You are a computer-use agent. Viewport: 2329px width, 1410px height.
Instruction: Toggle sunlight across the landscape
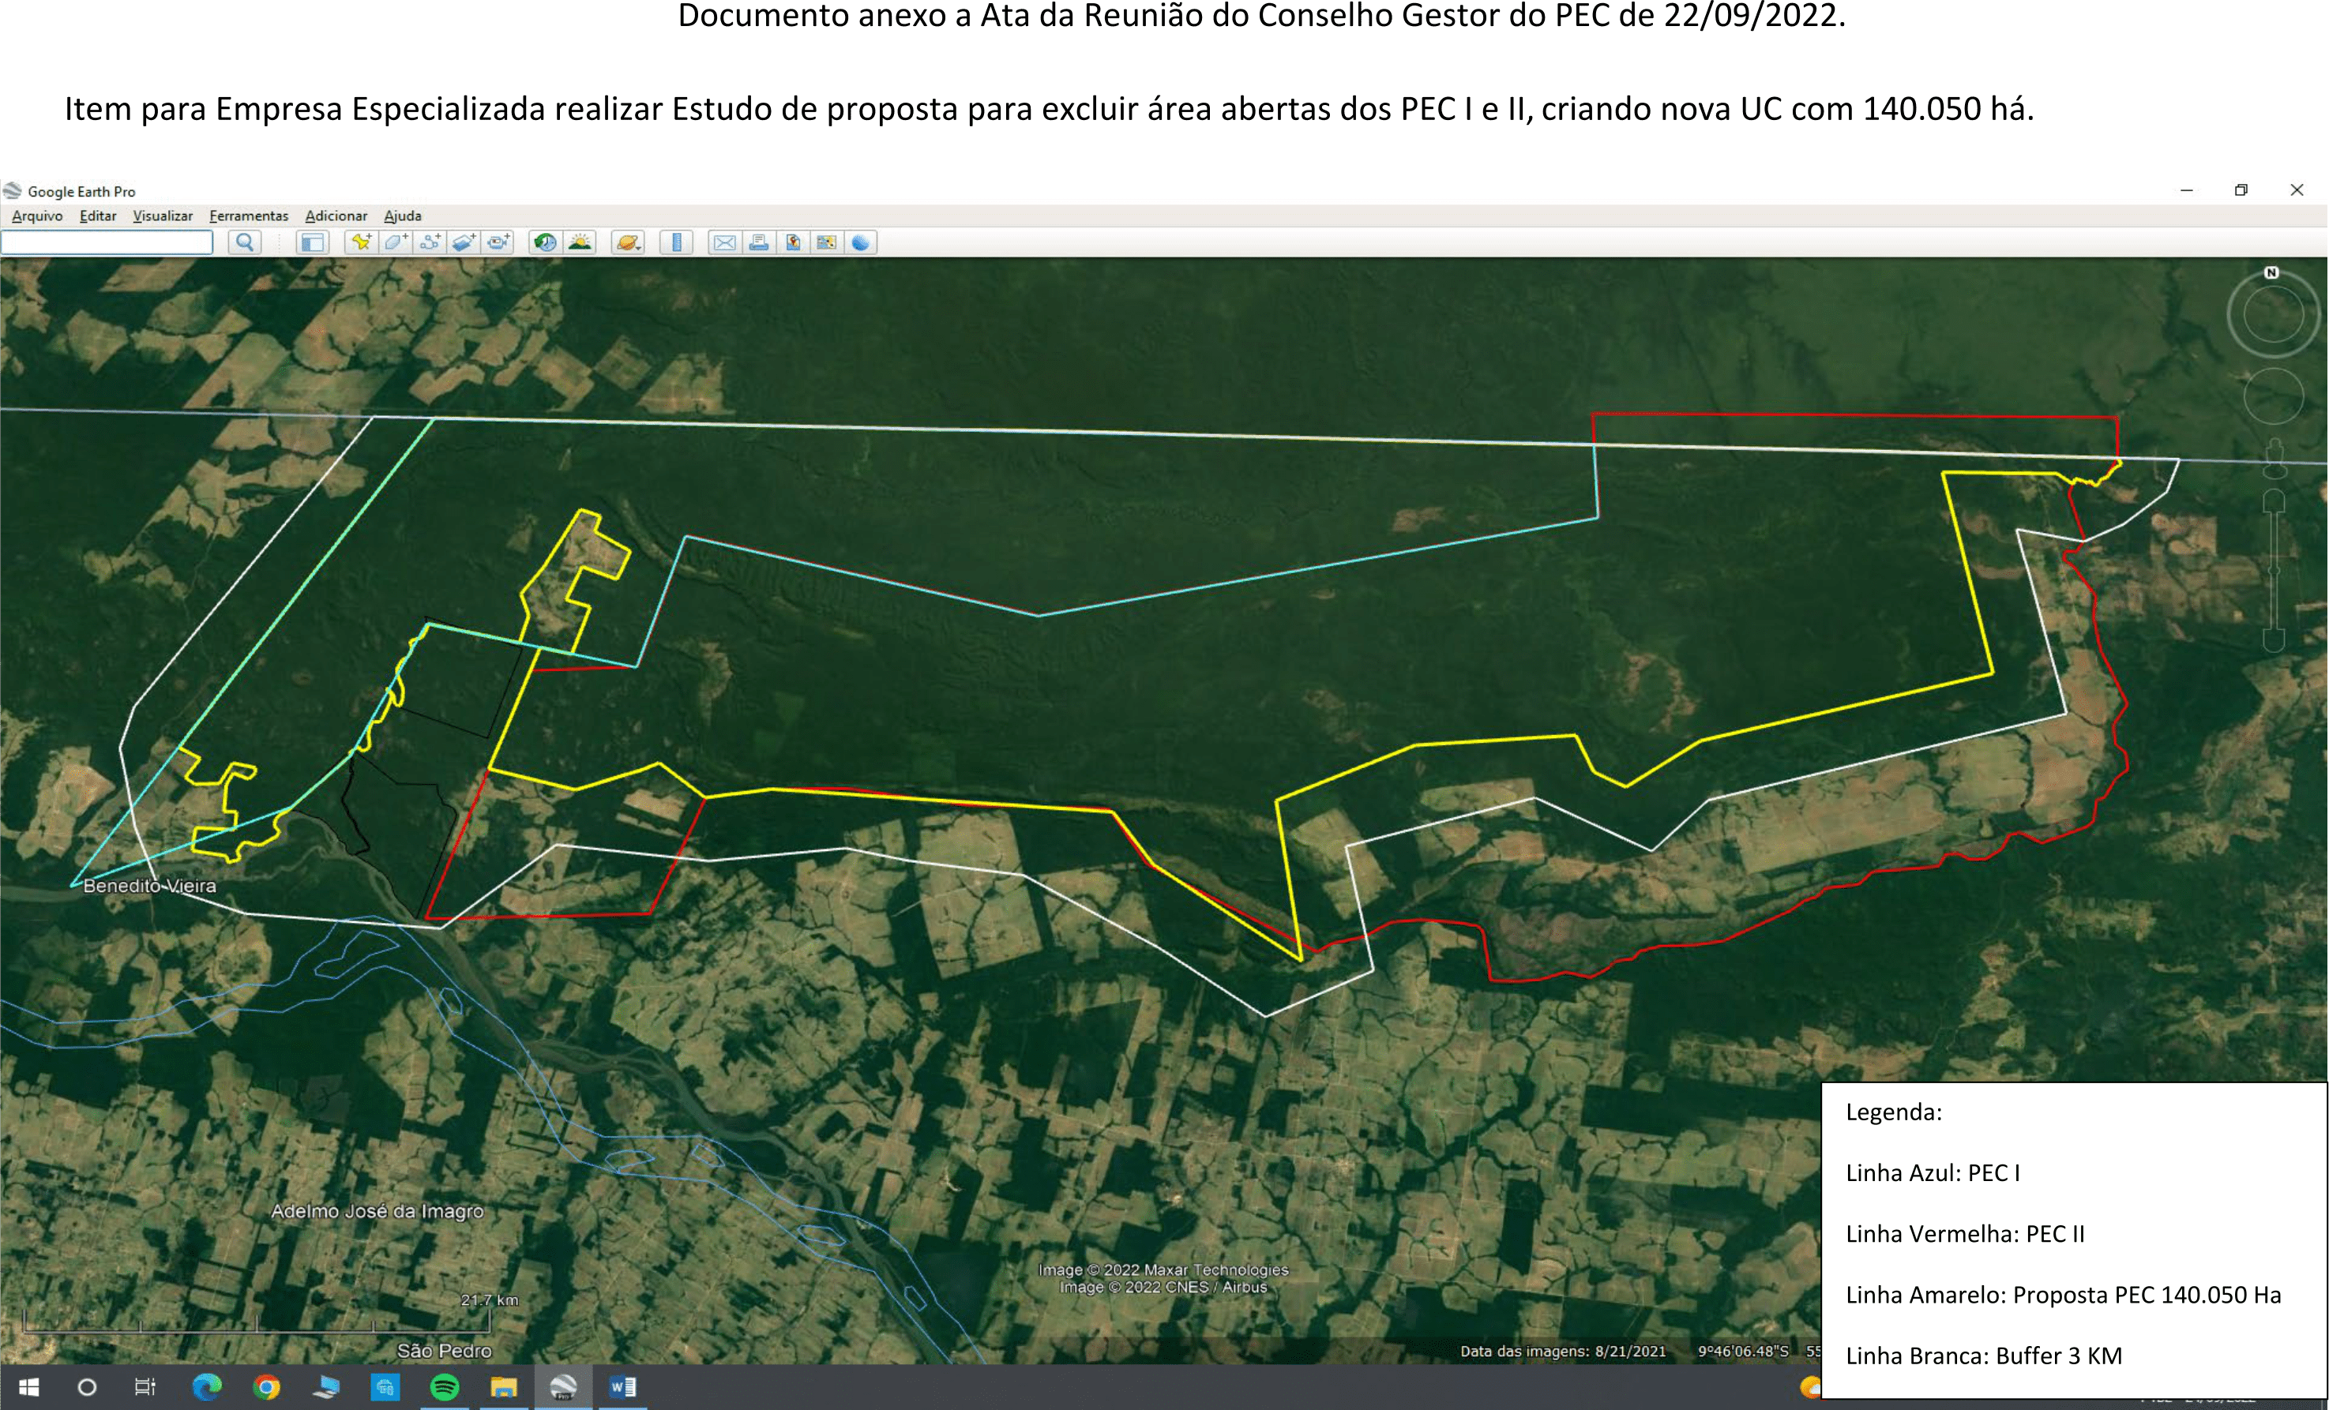(x=580, y=243)
